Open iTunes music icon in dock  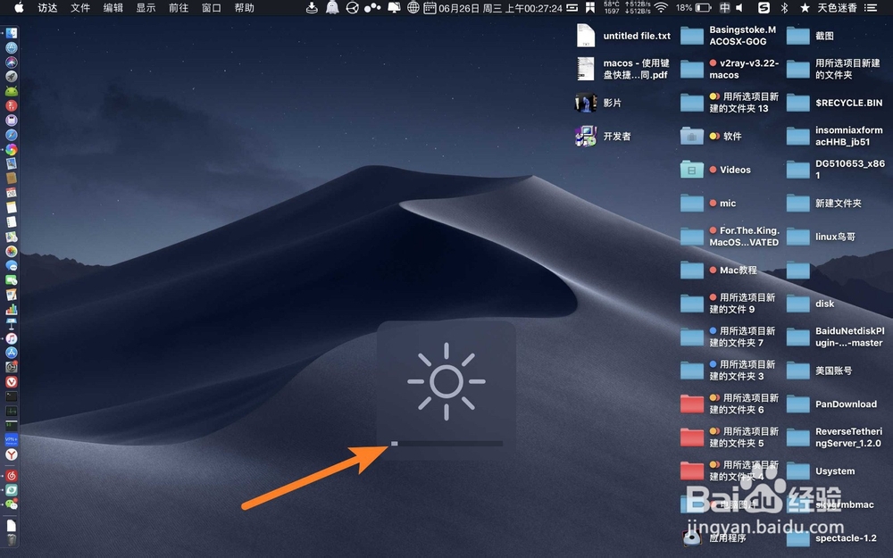point(12,338)
